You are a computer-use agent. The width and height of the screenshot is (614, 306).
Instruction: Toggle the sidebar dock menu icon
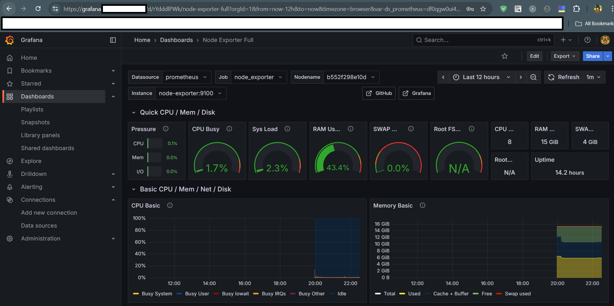(113, 40)
